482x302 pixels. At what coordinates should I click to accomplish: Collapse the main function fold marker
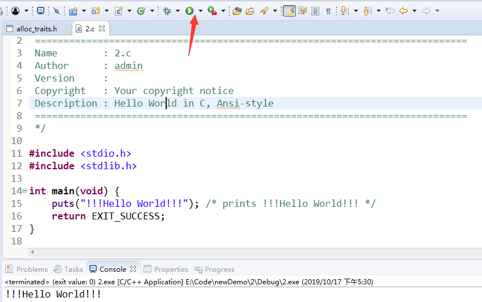pos(25,190)
